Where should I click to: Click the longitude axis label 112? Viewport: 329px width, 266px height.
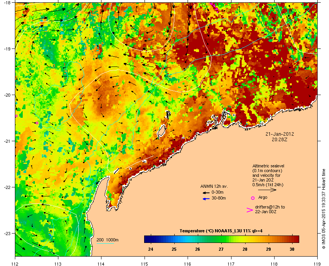click(15, 264)
